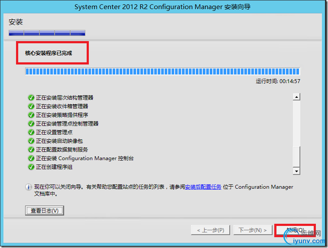This screenshot has height=248, width=328.
Task: Click the wizard step progress indicator
Action: (47, 33)
